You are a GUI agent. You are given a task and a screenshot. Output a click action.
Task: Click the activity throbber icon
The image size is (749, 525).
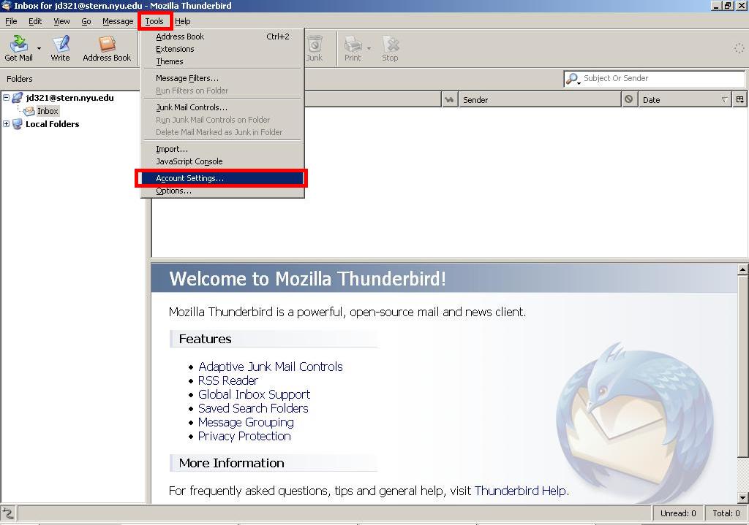pos(739,47)
